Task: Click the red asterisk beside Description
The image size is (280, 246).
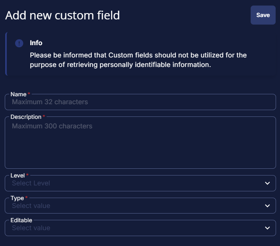Action: click(44, 116)
